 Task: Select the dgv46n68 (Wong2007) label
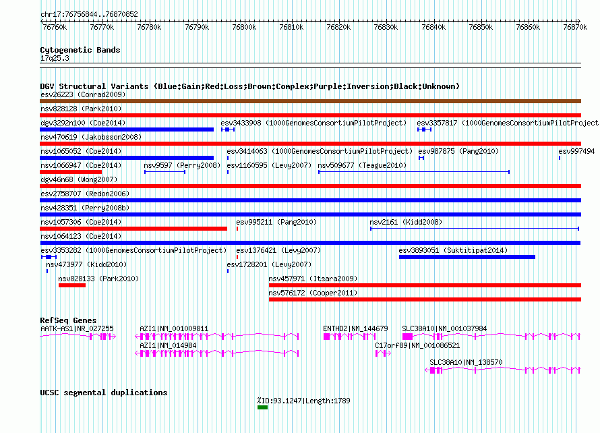click(x=79, y=179)
